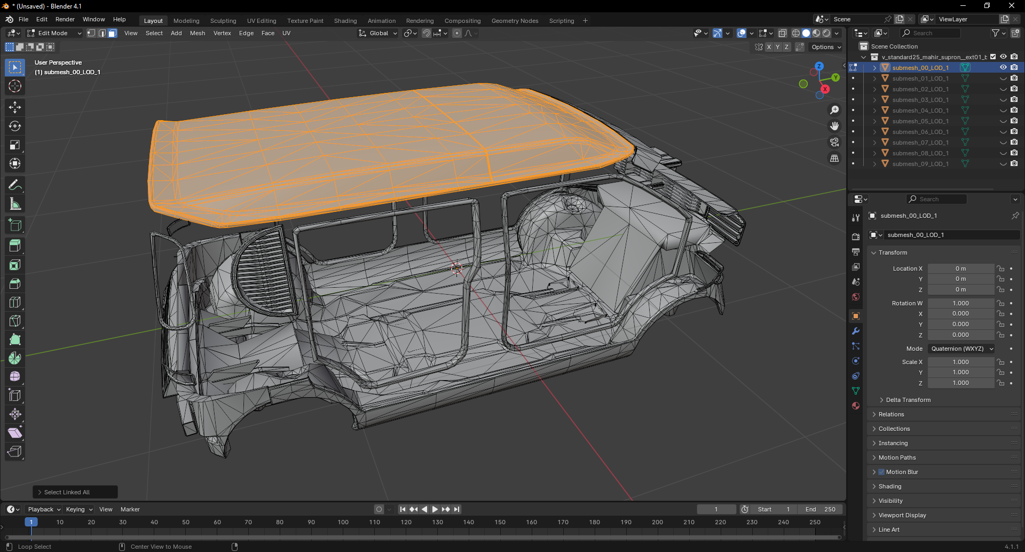
Task: Click the Location X value field
Action: (960, 269)
